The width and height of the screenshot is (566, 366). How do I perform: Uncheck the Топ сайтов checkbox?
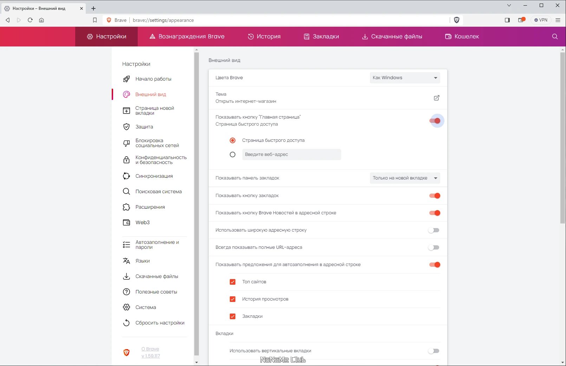[x=233, y=282]
